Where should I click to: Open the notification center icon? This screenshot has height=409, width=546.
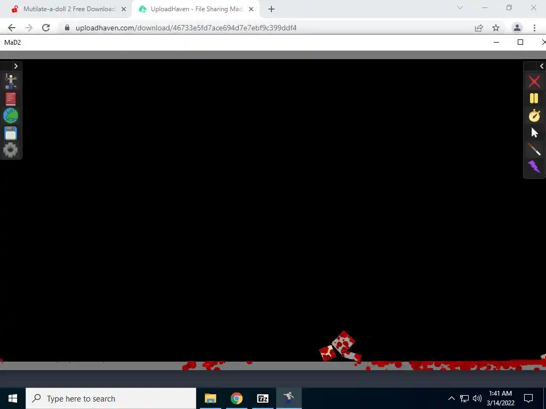[528, 398]
